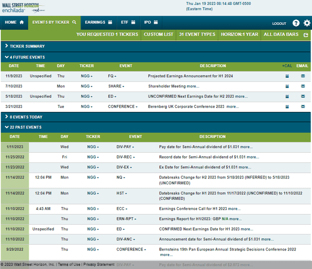Click the 31 Event Types filter

(x=197, y=35)
